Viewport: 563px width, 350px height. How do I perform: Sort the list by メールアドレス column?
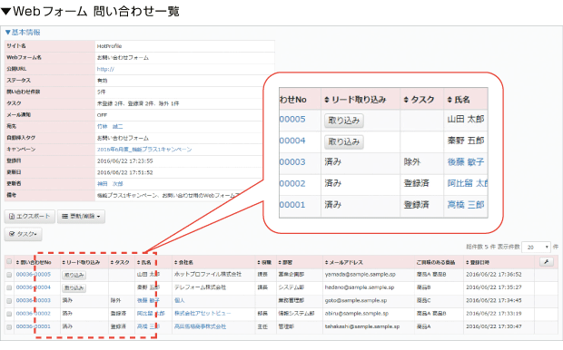pyautogui.click(x=344, y=263)
